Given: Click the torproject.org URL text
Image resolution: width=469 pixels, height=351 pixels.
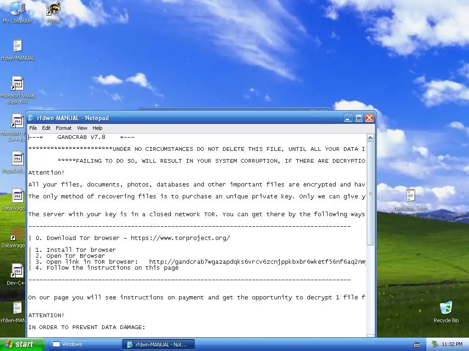Looking at the screenshot, I should tap(180, 238).
